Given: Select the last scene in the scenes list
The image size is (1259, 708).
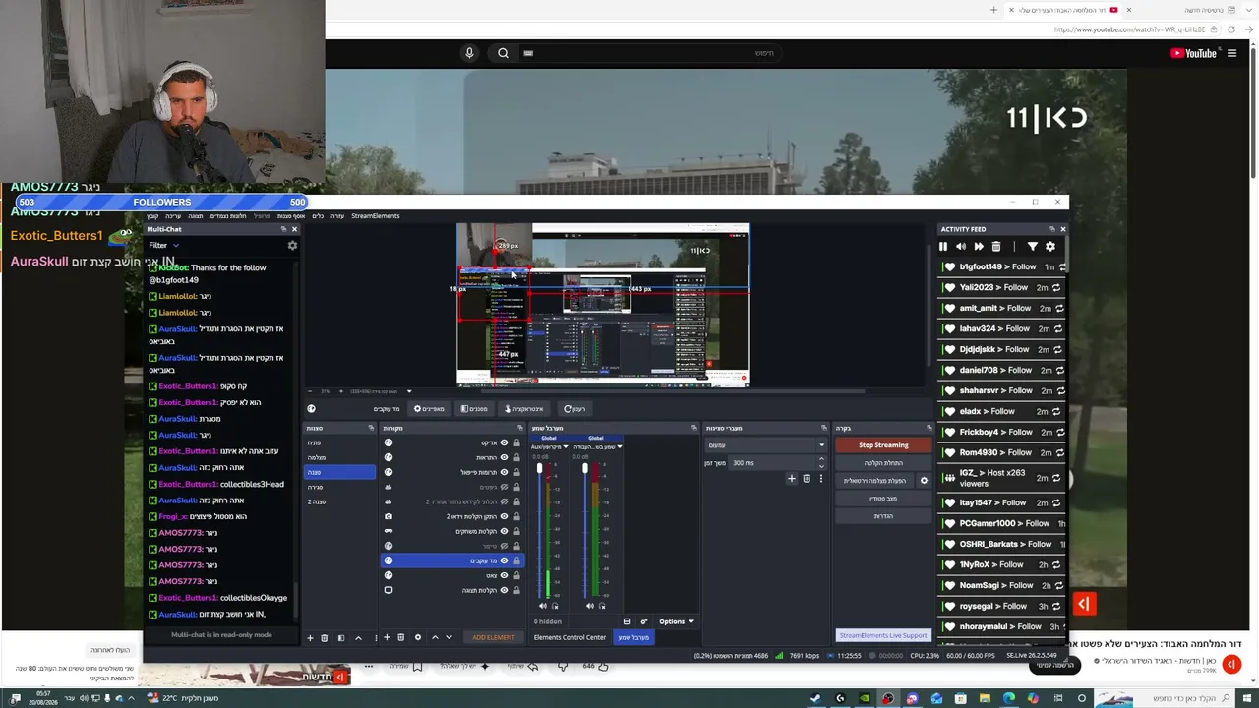Looking at the screenshot, I should coord(340,501).
